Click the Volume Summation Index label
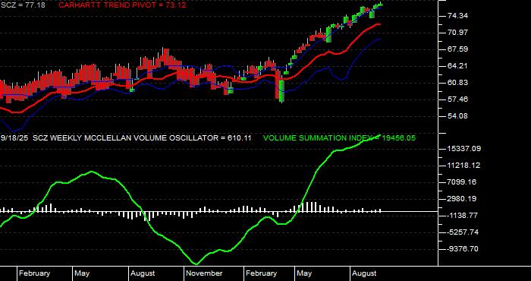This screenshot has height=281, width=531. coord(339,138)
